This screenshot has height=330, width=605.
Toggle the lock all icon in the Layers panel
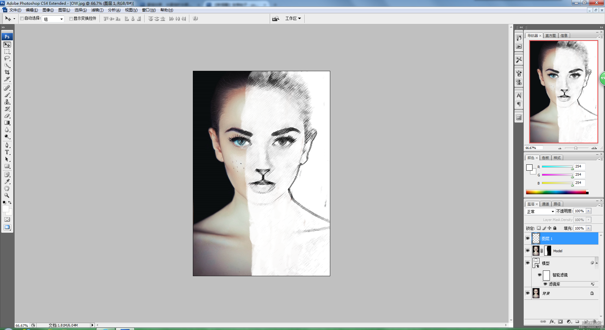555,228
